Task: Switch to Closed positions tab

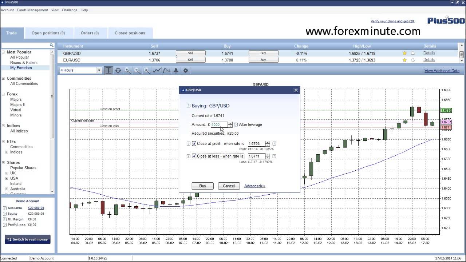Action: point(130,33)
